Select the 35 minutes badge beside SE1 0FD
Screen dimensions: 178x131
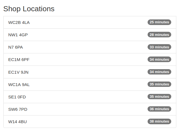point(159,96)
